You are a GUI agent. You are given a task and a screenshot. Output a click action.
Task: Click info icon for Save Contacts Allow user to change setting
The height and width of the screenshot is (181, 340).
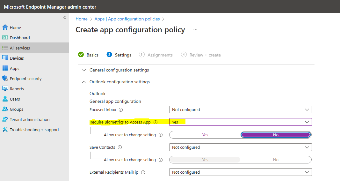(x=161, y=160)
